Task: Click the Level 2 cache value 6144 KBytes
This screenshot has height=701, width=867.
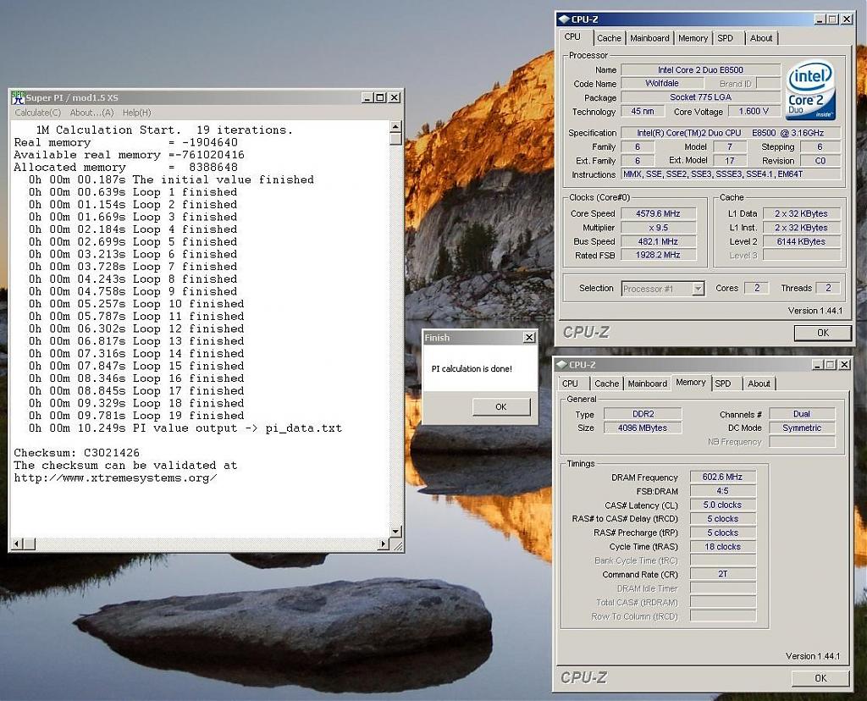Action: pos(801,241)
